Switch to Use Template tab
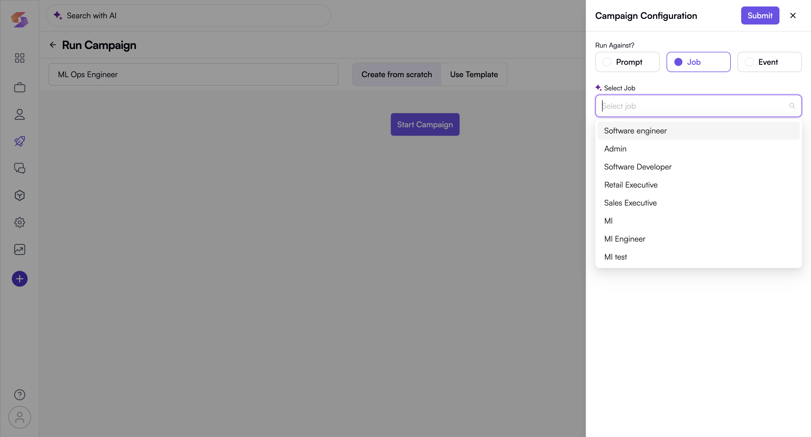 (474, 74)
